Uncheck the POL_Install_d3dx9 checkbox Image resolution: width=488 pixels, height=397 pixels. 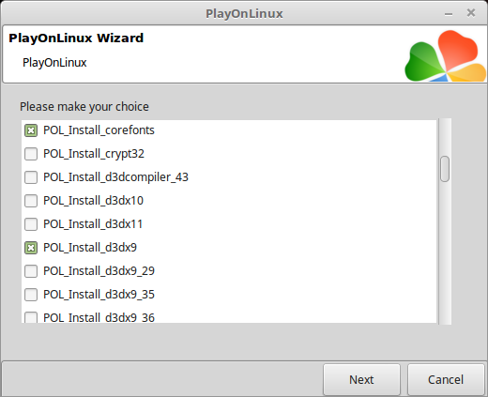coord(31,248)
